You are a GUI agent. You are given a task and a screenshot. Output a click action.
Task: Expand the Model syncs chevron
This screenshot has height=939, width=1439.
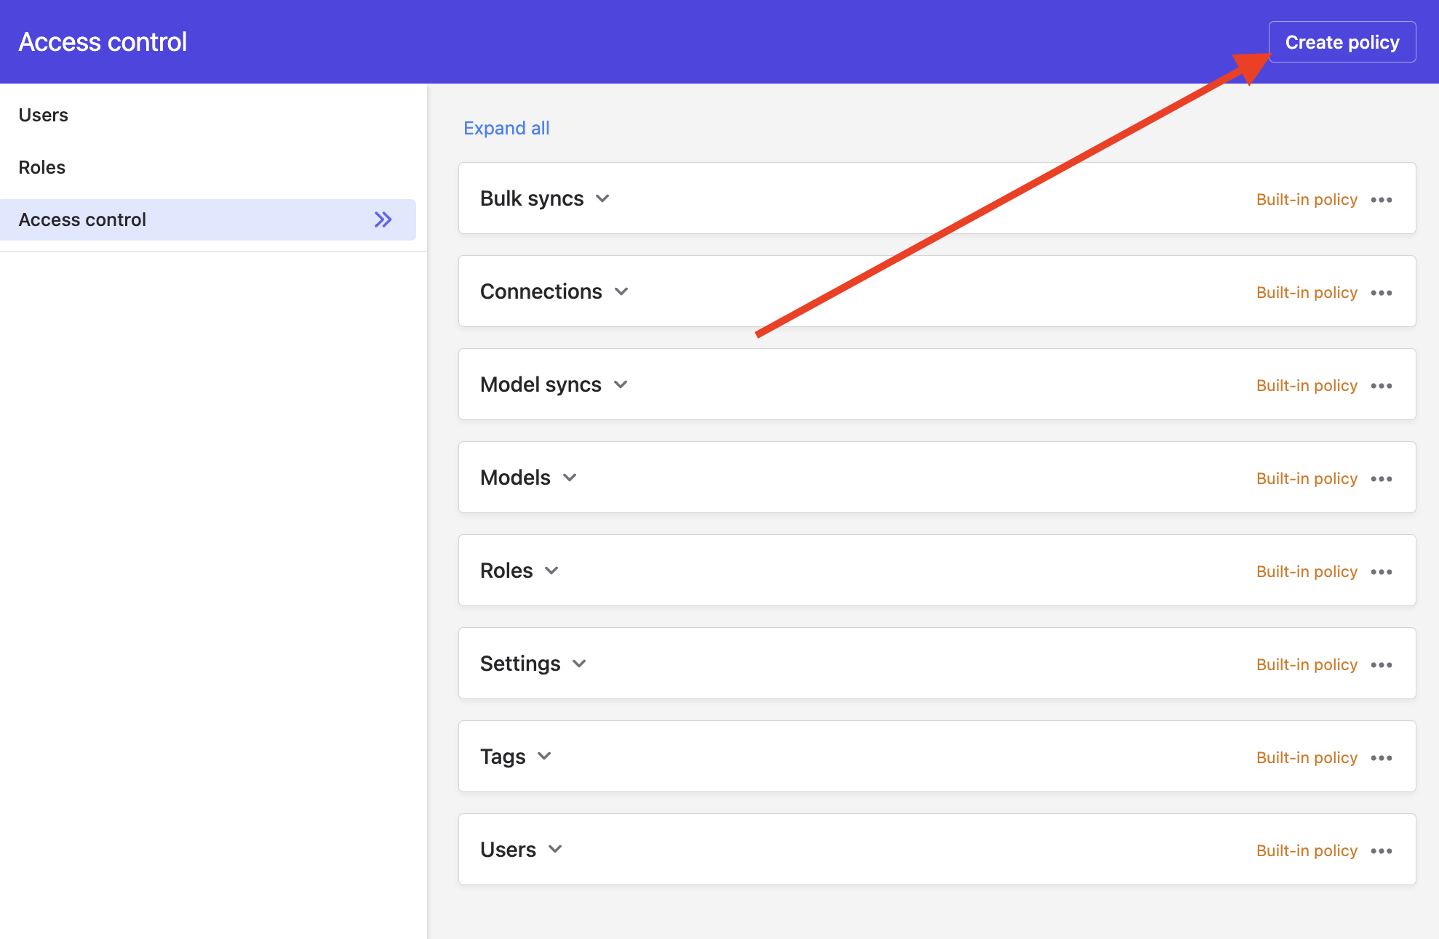click(621, 384)
